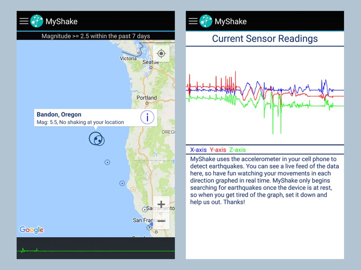Tap the magnitude filter bar above the map

(x=95, y=36)
